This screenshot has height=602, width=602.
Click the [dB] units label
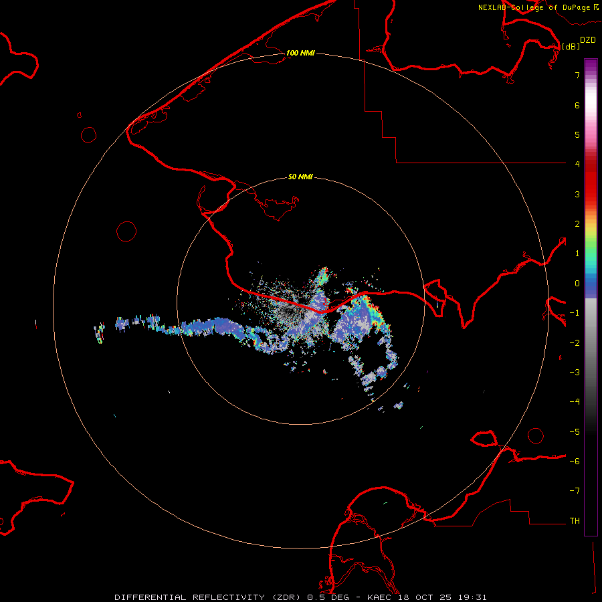[x=571, y=46]
